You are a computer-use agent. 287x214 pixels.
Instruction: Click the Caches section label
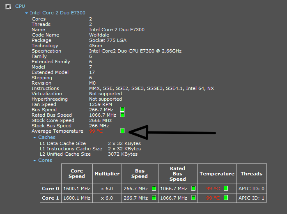click(47, 137)
